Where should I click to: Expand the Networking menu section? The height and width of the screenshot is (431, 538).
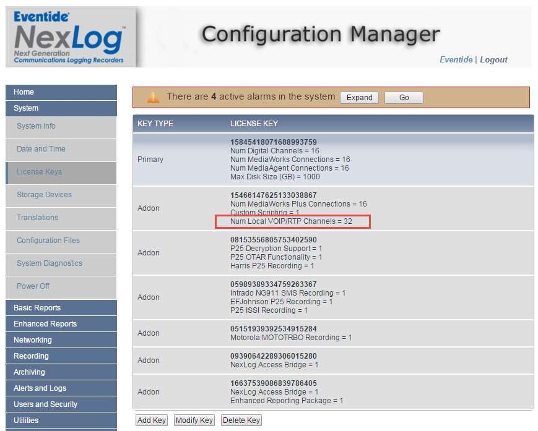click(x=61, y=340)
